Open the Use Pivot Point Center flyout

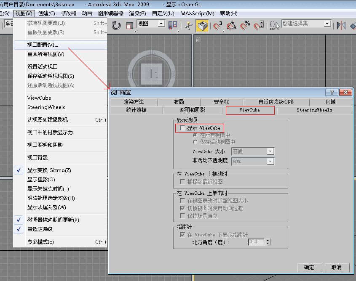point(173,25)
